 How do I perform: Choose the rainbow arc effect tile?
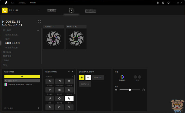50,107
